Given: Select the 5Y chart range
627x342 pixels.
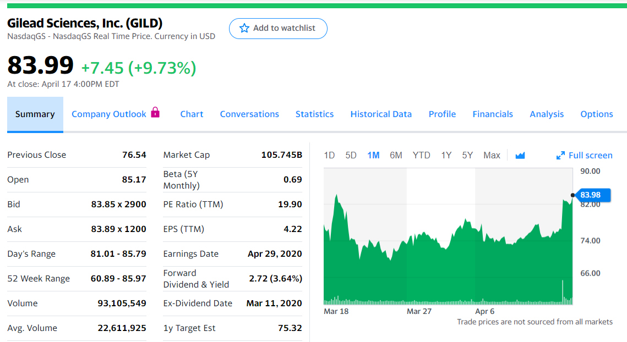Looking at the screenshot, I should (x=467, y=156).
